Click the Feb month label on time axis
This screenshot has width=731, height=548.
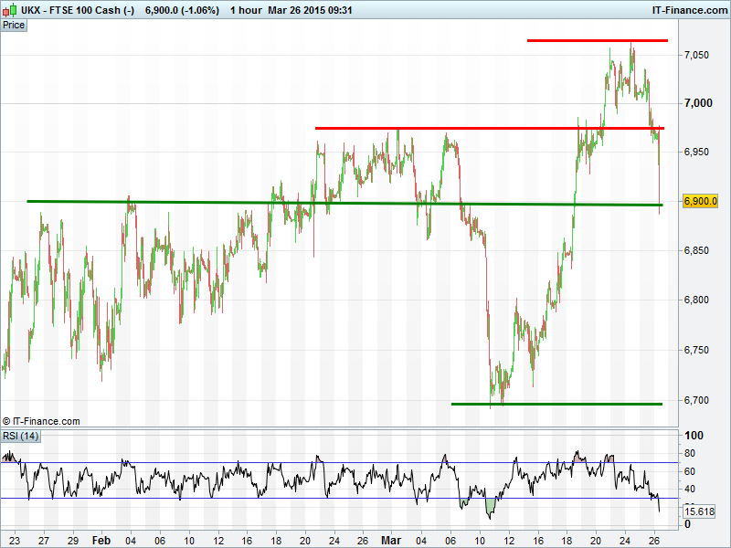[x=101, y=539]
